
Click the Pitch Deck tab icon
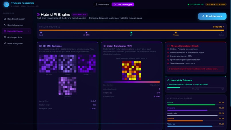97,4
